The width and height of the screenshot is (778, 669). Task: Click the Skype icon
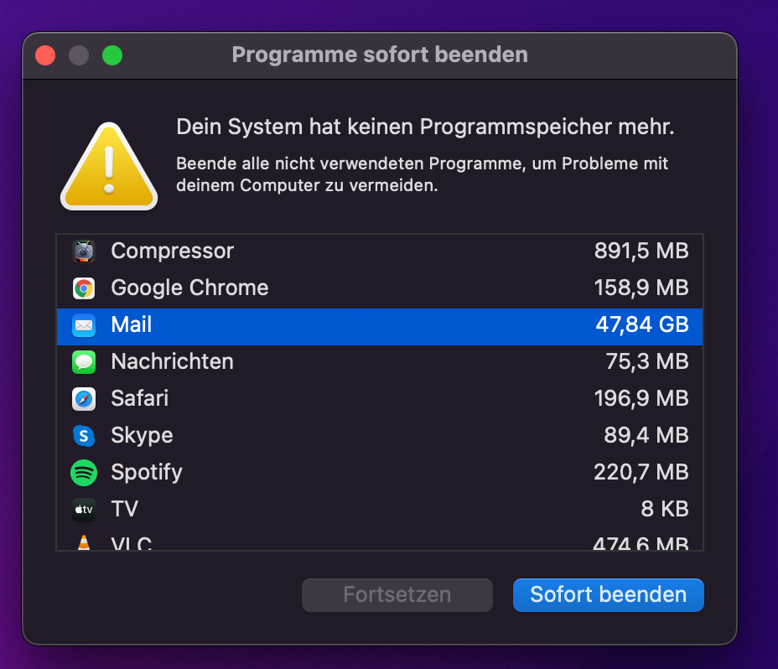point(84,436)
